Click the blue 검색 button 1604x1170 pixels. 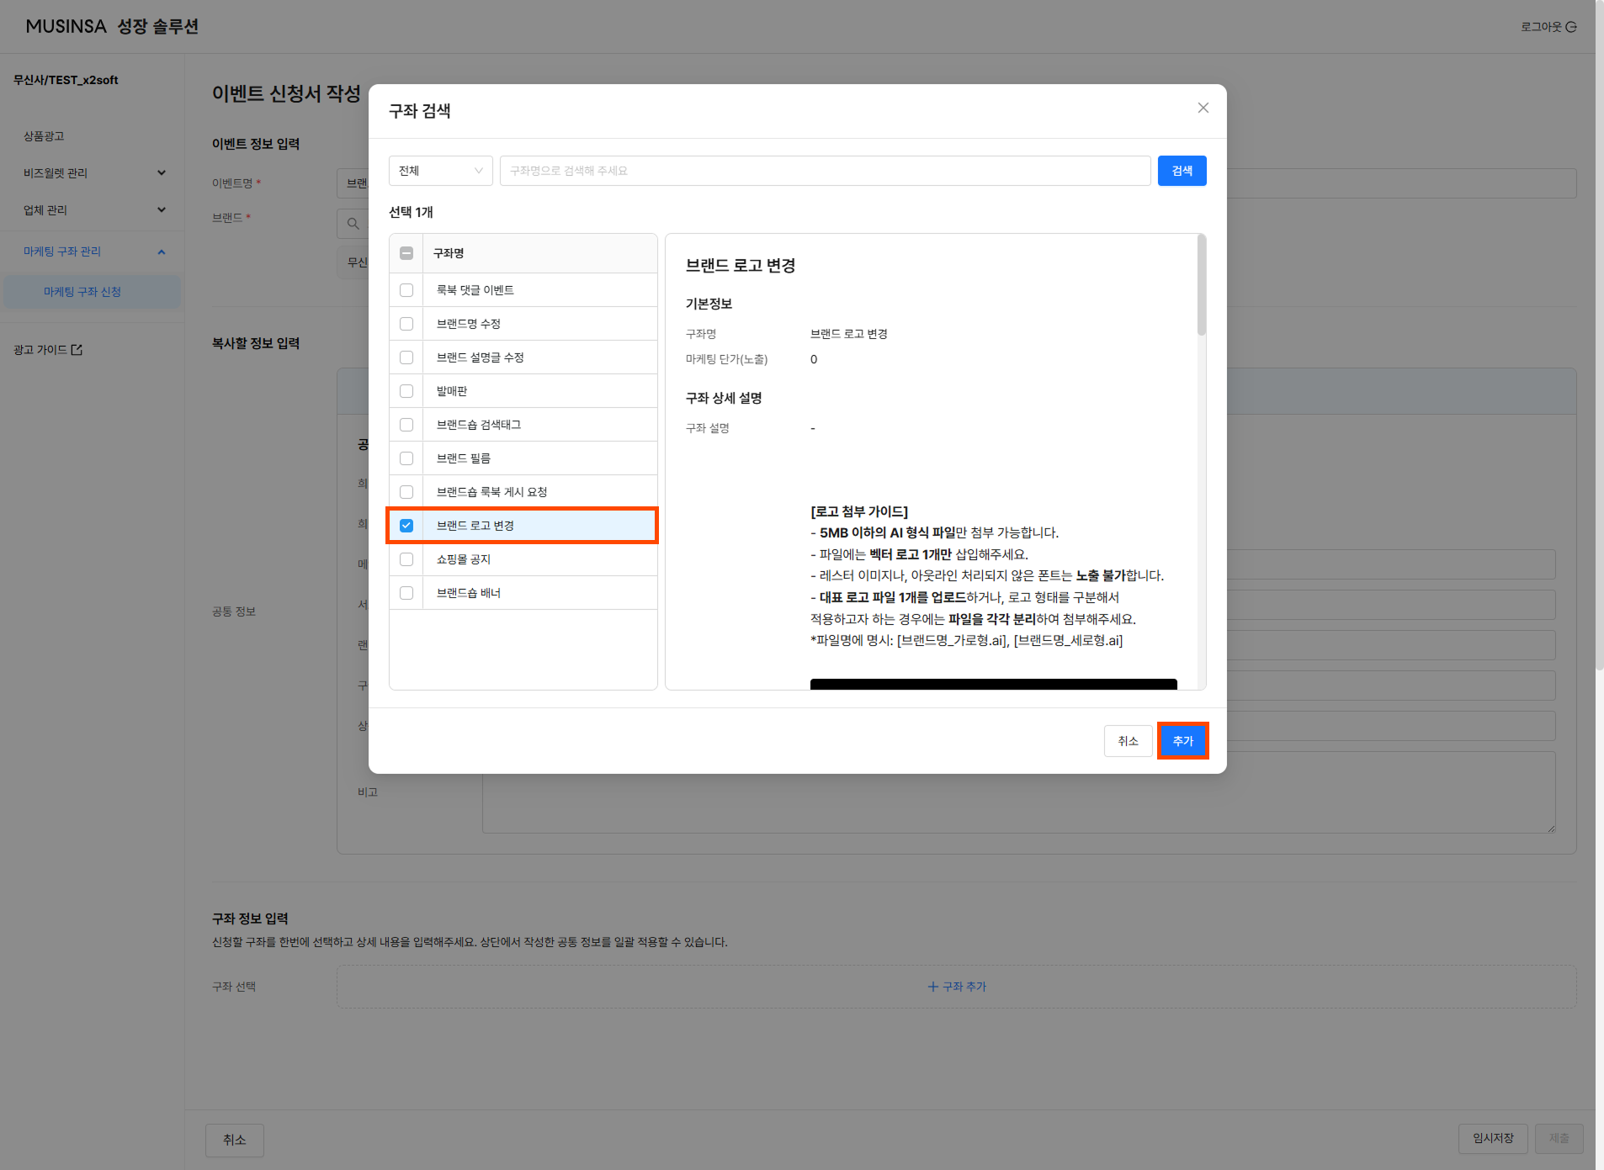coord(1182,171)
